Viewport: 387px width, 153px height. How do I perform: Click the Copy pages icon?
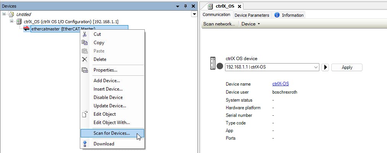pos(85,43)
